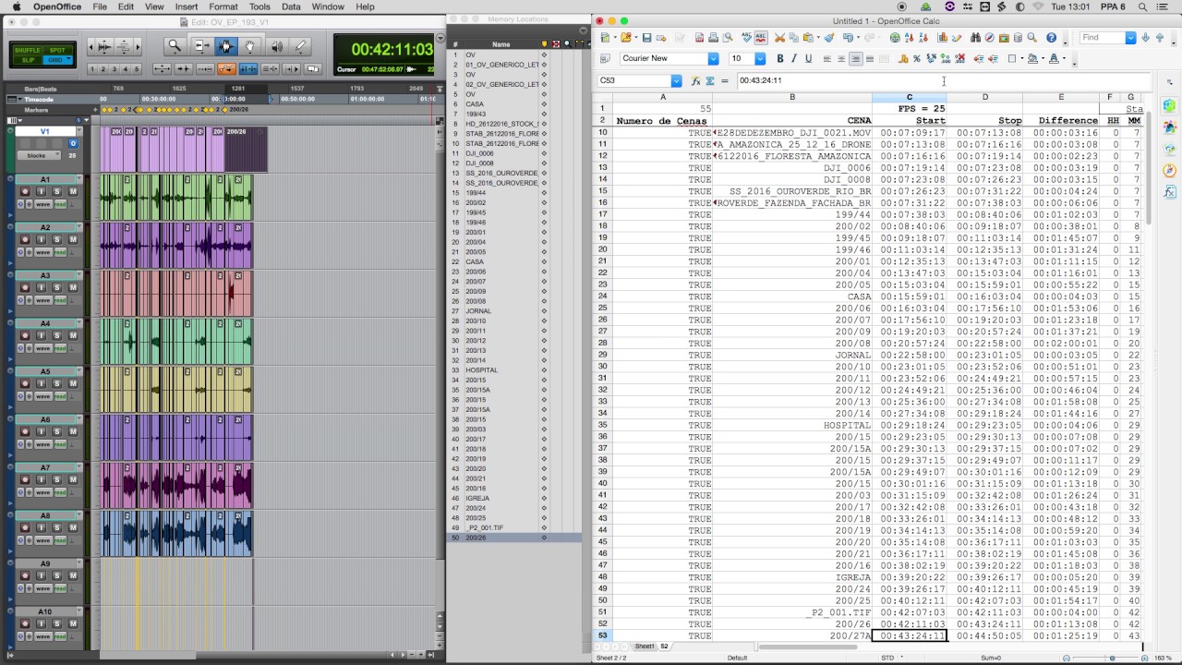The height and width of the screenshot is (665, 1182).
Task: Open the Data menu
Action: click(291, 6)
